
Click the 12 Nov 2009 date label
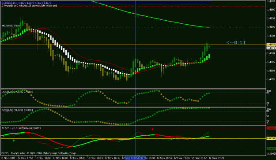coord(8,158)
